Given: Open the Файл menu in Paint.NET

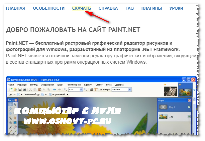Looking at the screenshot, I should [x=12, y=85].
